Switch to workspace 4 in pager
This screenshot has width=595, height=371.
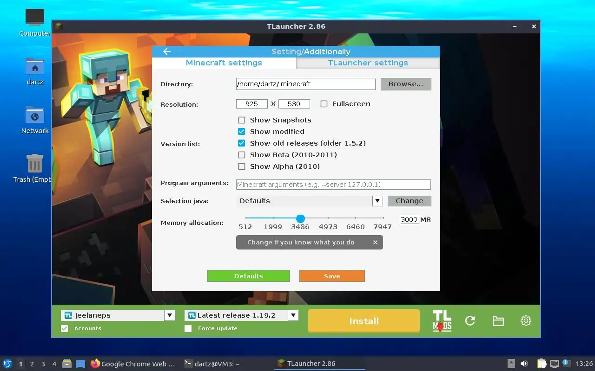54,364
